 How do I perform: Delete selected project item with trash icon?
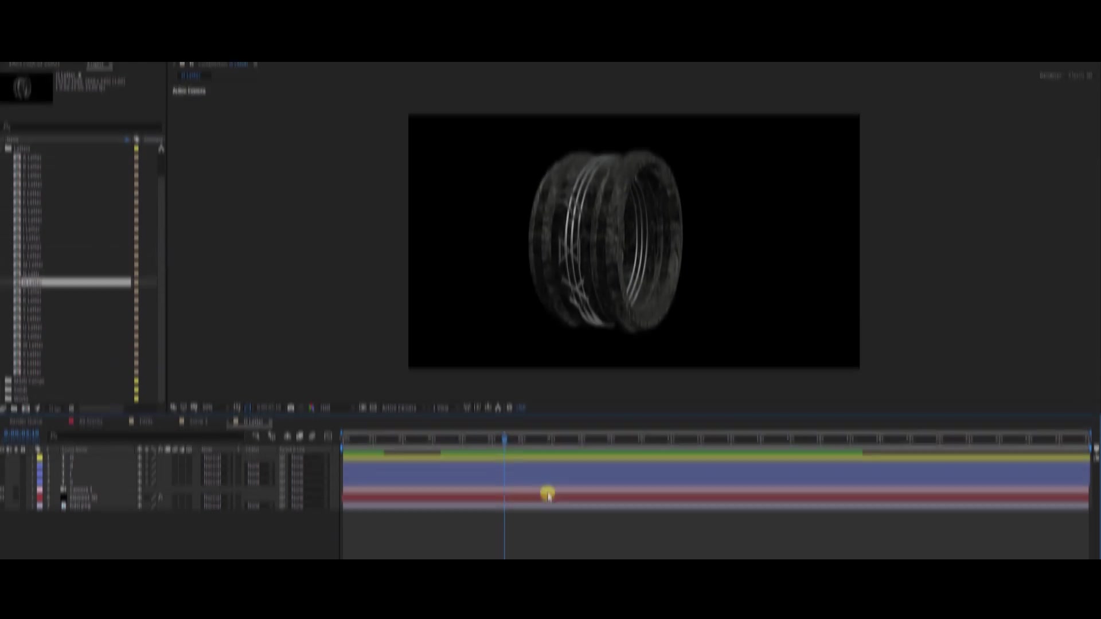[x=71, y=409]
